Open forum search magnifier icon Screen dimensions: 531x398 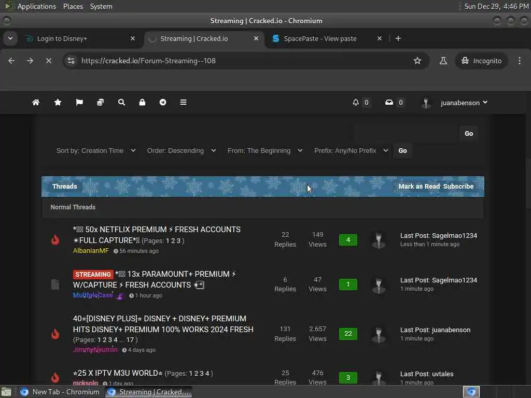point(121,102)
